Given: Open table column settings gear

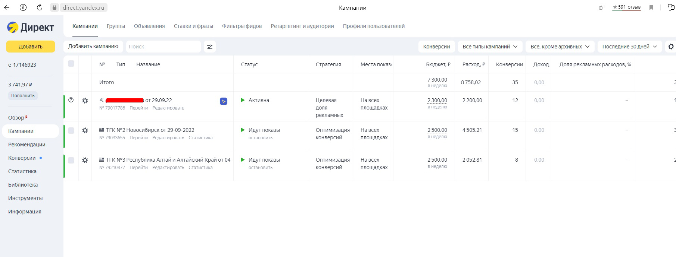Looking at the screenshot, I should pyautogui.click(x=671, y=47).
